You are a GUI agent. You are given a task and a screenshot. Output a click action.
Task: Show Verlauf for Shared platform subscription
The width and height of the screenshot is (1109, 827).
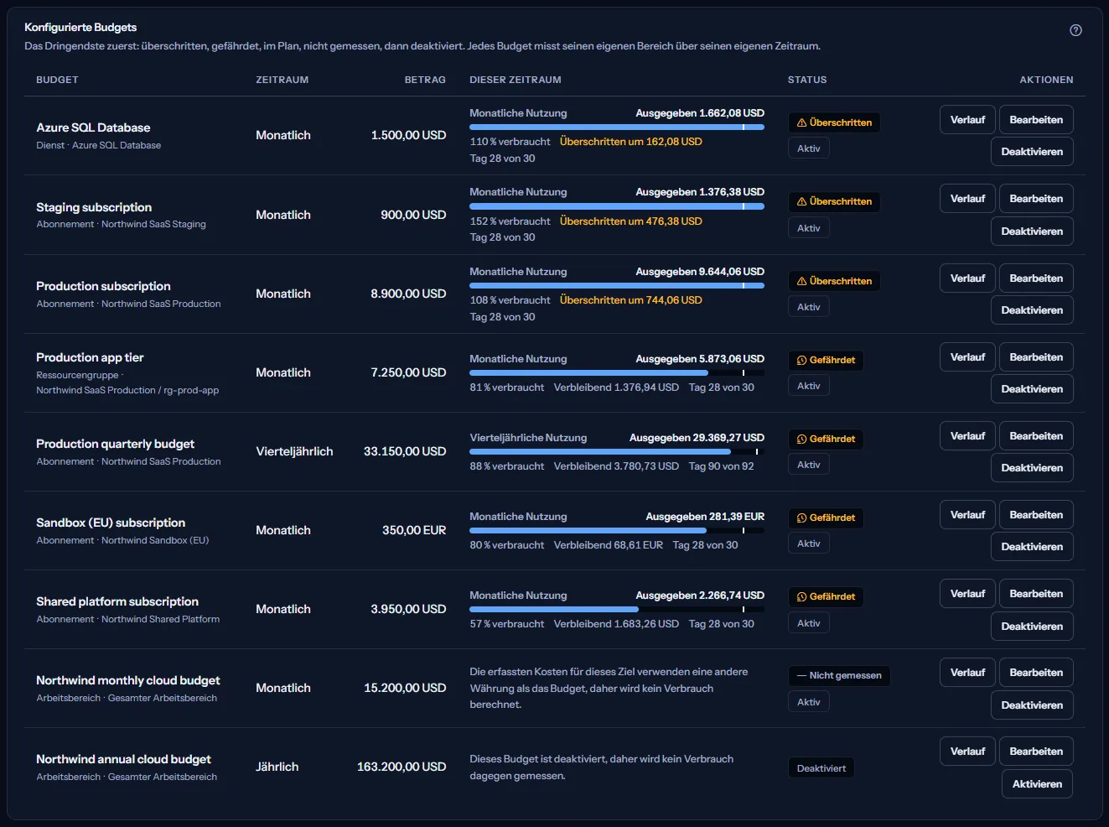[x=967, y=594]
